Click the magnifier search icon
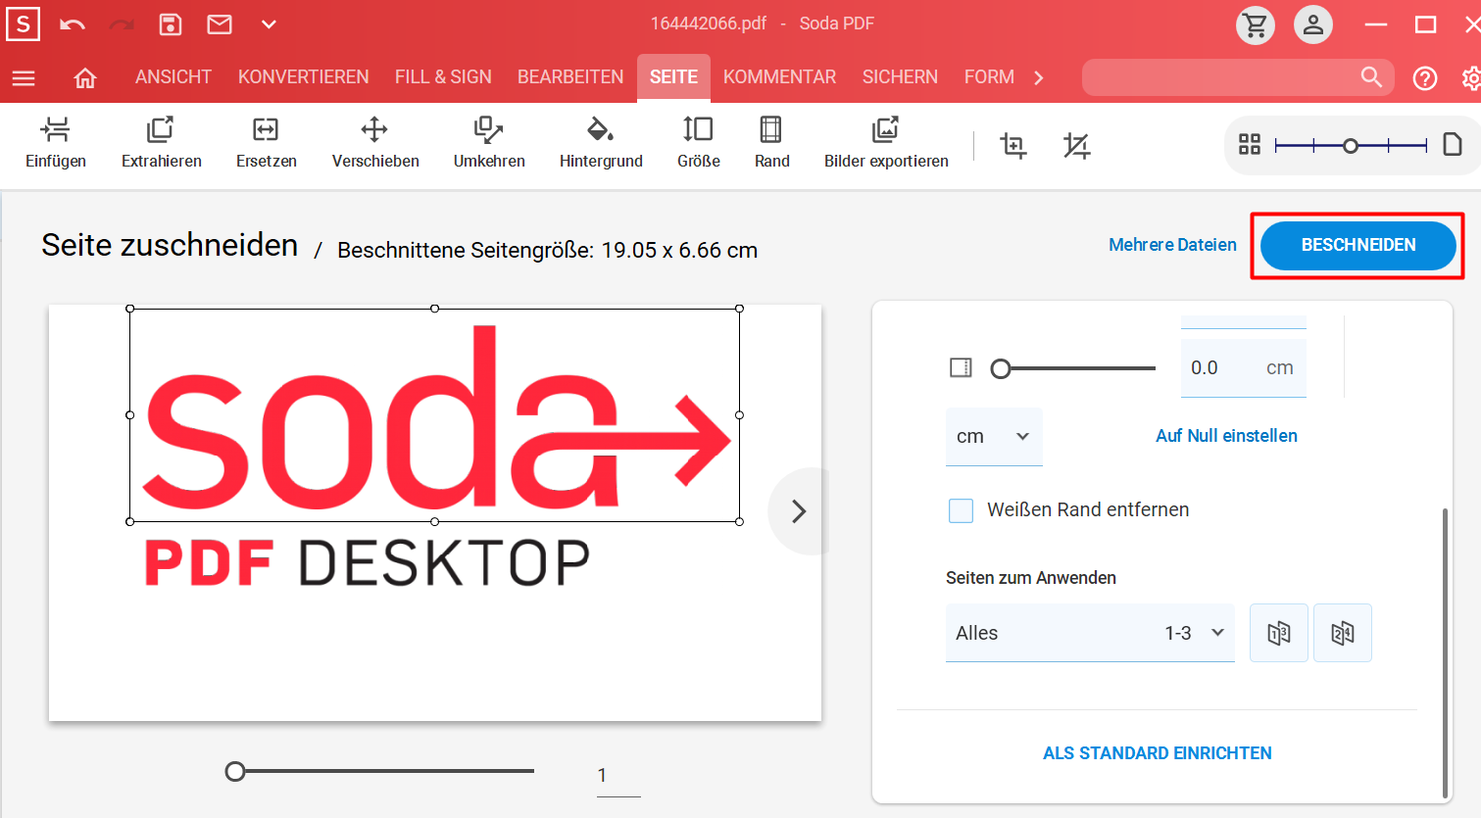1481x818 pixels. pyautogui.click(x=1371, y=76)
